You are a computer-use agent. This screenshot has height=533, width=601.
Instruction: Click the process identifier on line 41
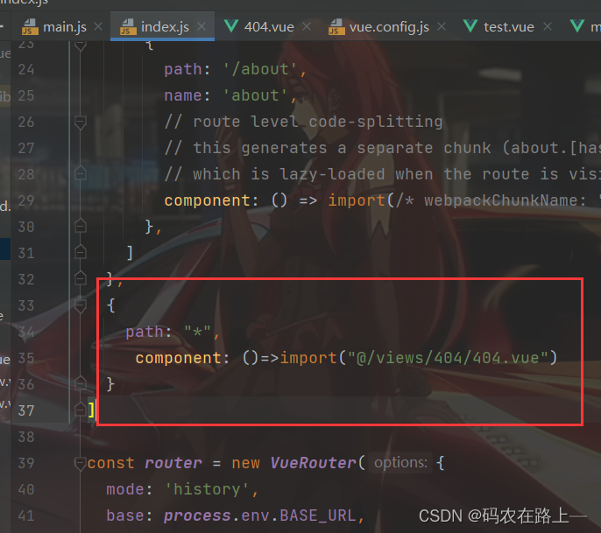click(197, 515)
